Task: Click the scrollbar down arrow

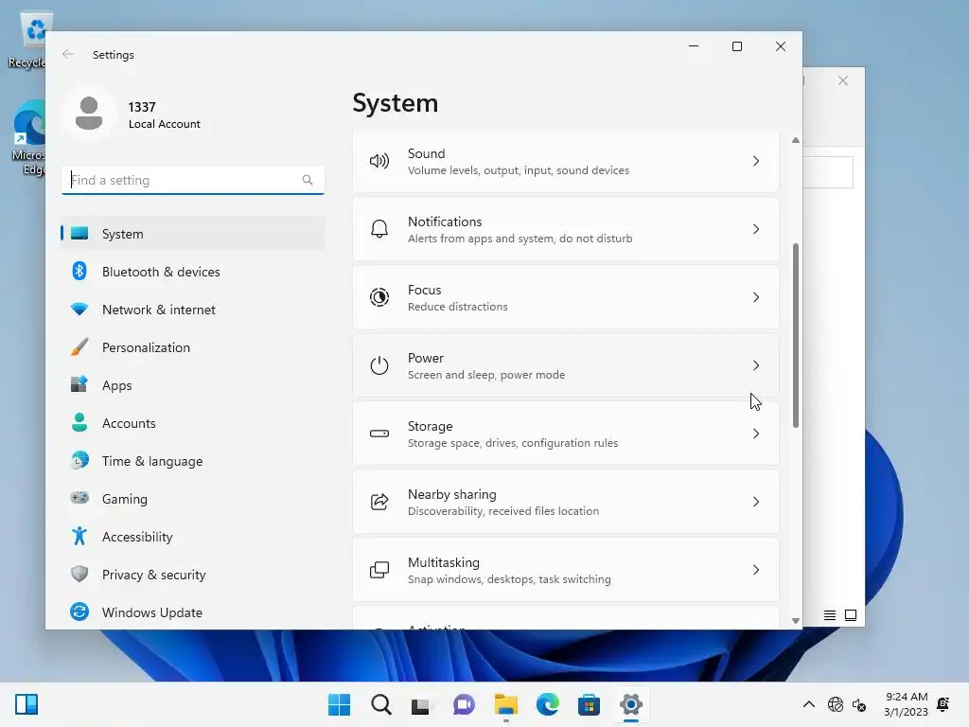Action: [x=795, y=621]
